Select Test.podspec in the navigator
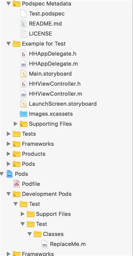This screenshot has height=256, width=133. (47, 14)
